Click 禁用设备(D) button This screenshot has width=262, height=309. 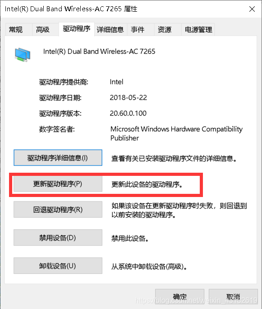[x=58, y=237]
